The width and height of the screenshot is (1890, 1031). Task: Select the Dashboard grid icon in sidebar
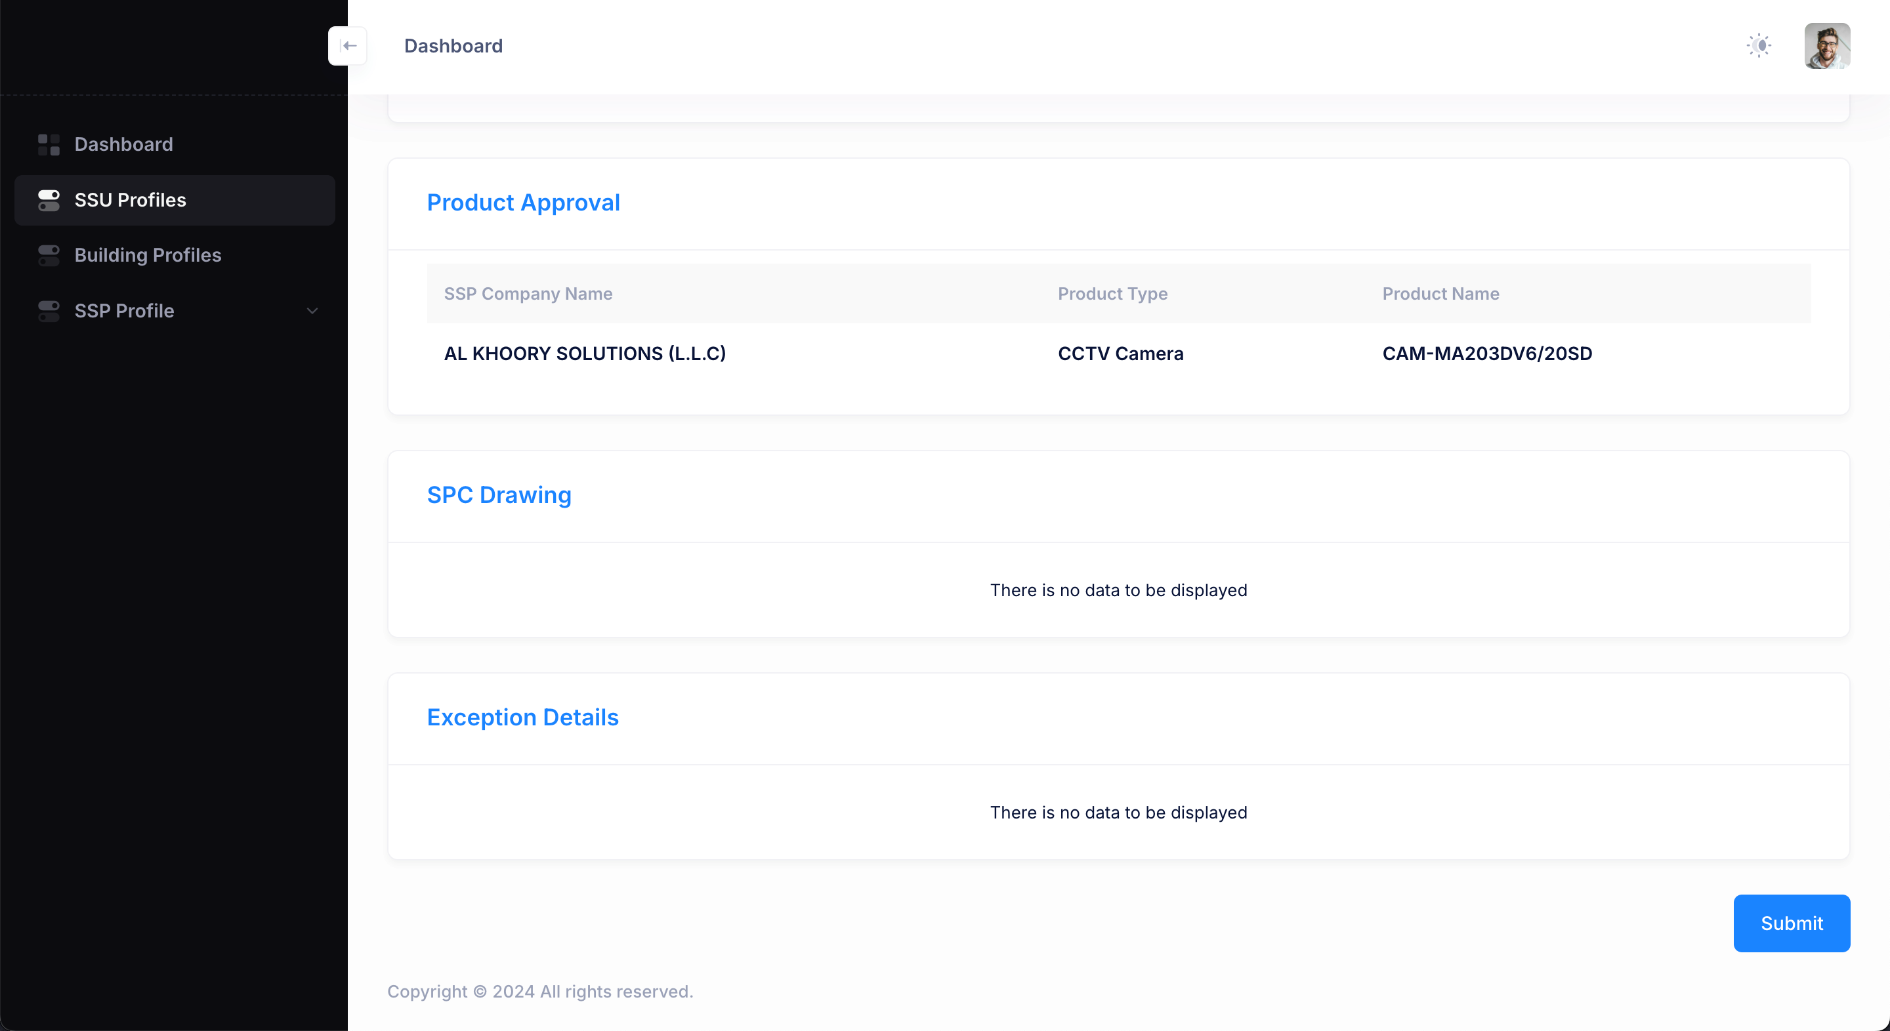(x=49, y=144)
